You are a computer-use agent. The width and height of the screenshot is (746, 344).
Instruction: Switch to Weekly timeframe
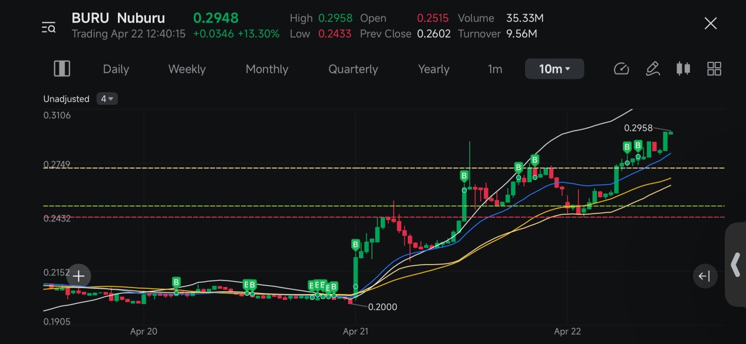coord(187,69)
